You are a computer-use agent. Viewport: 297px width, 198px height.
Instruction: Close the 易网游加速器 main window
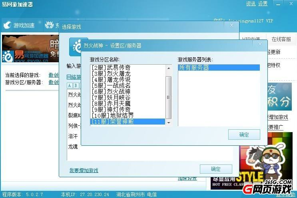[x=291, y=4]
